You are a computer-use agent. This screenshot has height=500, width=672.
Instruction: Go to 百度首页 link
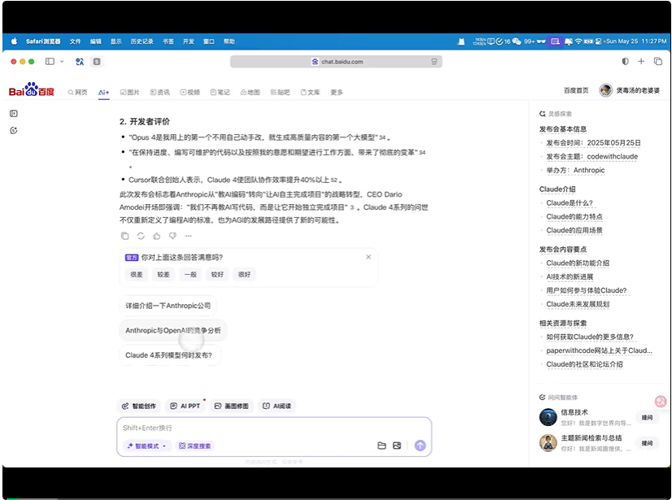click(576, 90)
